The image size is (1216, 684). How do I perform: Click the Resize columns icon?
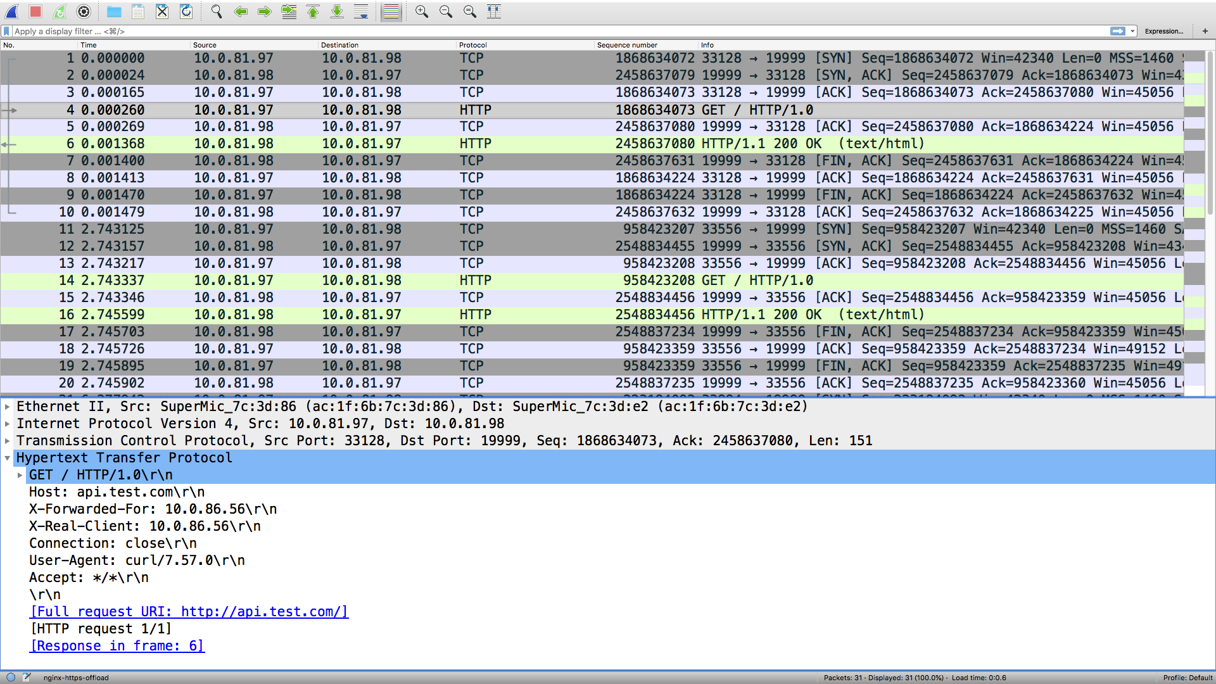[x=494, y=11]
